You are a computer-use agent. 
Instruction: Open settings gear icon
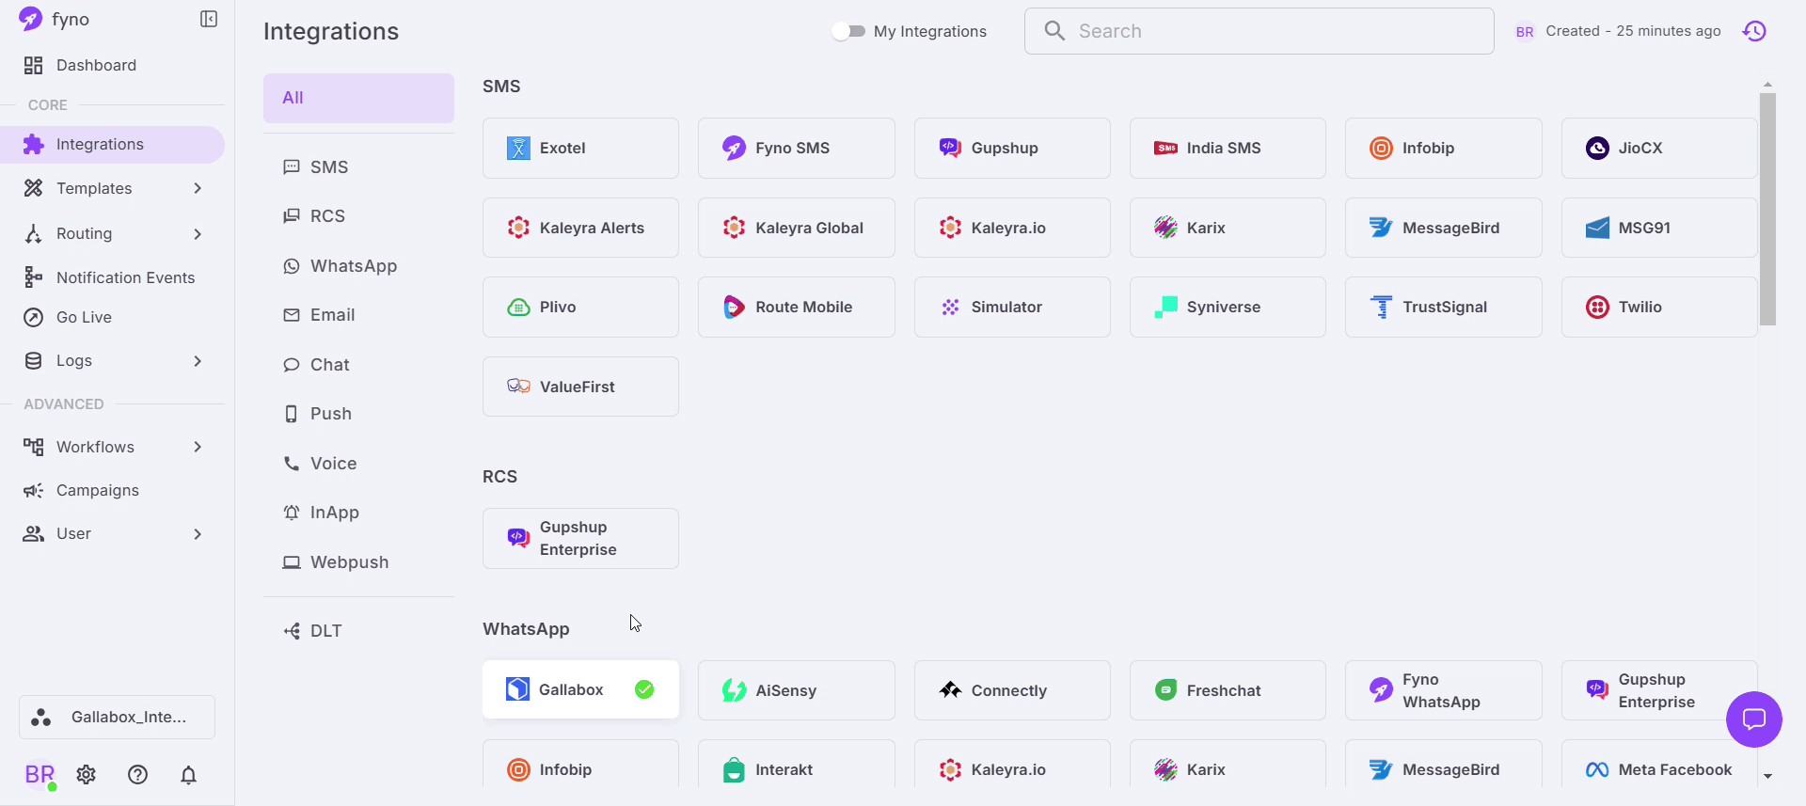click(87, 774)
